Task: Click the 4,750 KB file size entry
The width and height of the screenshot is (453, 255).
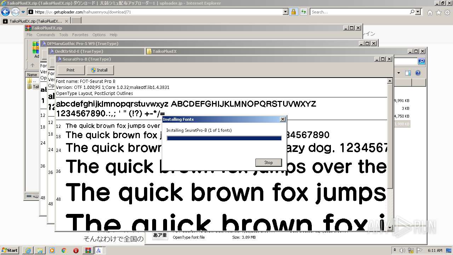Action: point(402,116)
